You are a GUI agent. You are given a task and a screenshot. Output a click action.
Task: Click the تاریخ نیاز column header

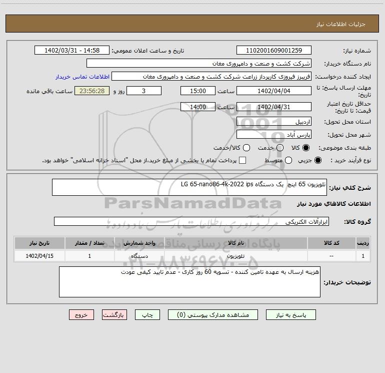tap(39, 243)
